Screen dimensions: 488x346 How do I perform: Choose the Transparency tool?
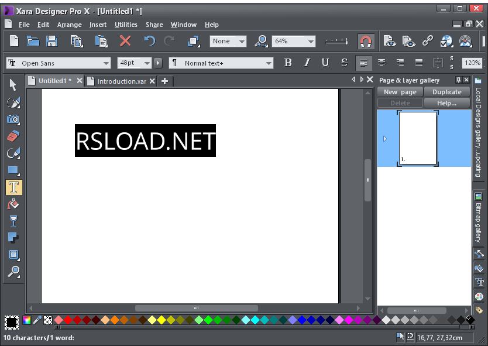pyautogui.click(x=13, y=221)
